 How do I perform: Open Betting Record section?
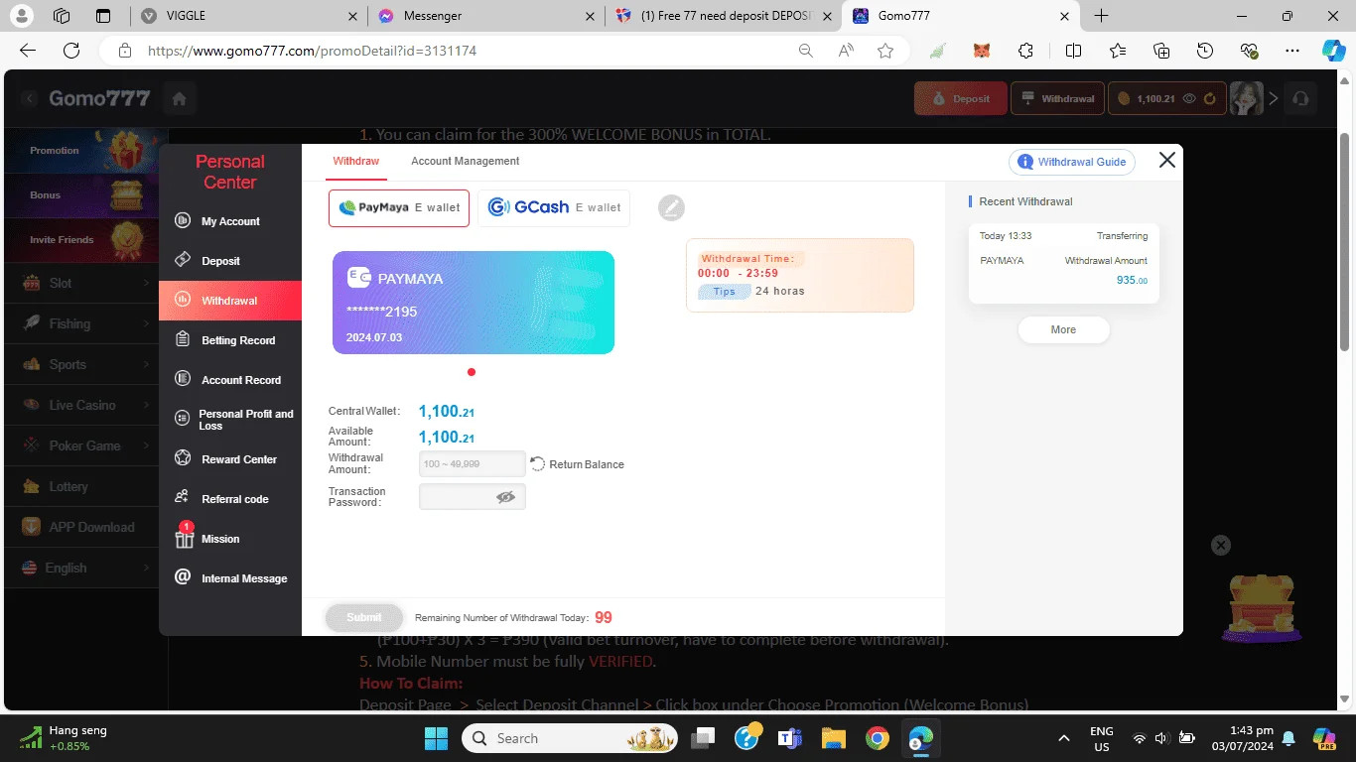(230, 340)
